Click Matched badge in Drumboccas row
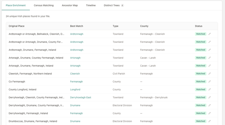225x125 pixels. [x=201, y=121]
